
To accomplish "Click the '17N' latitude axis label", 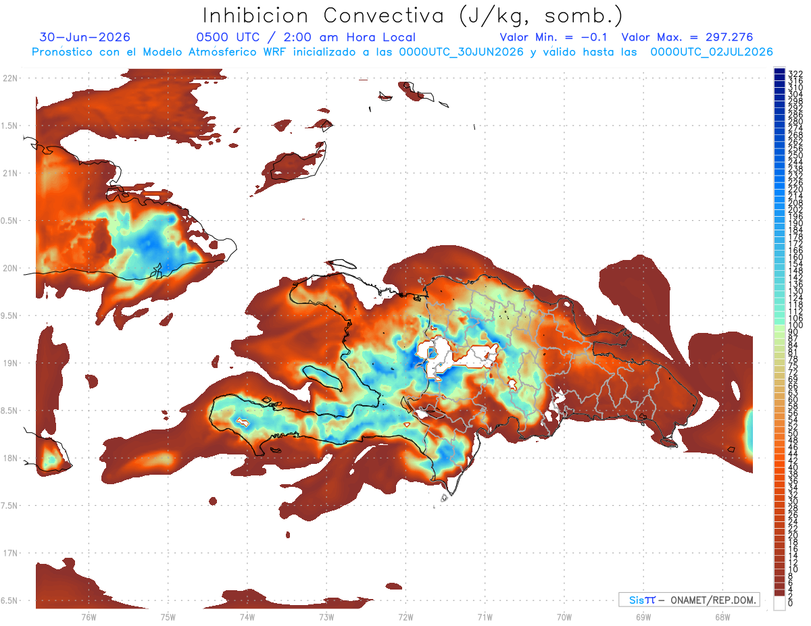I will click(x=9, y=553).
